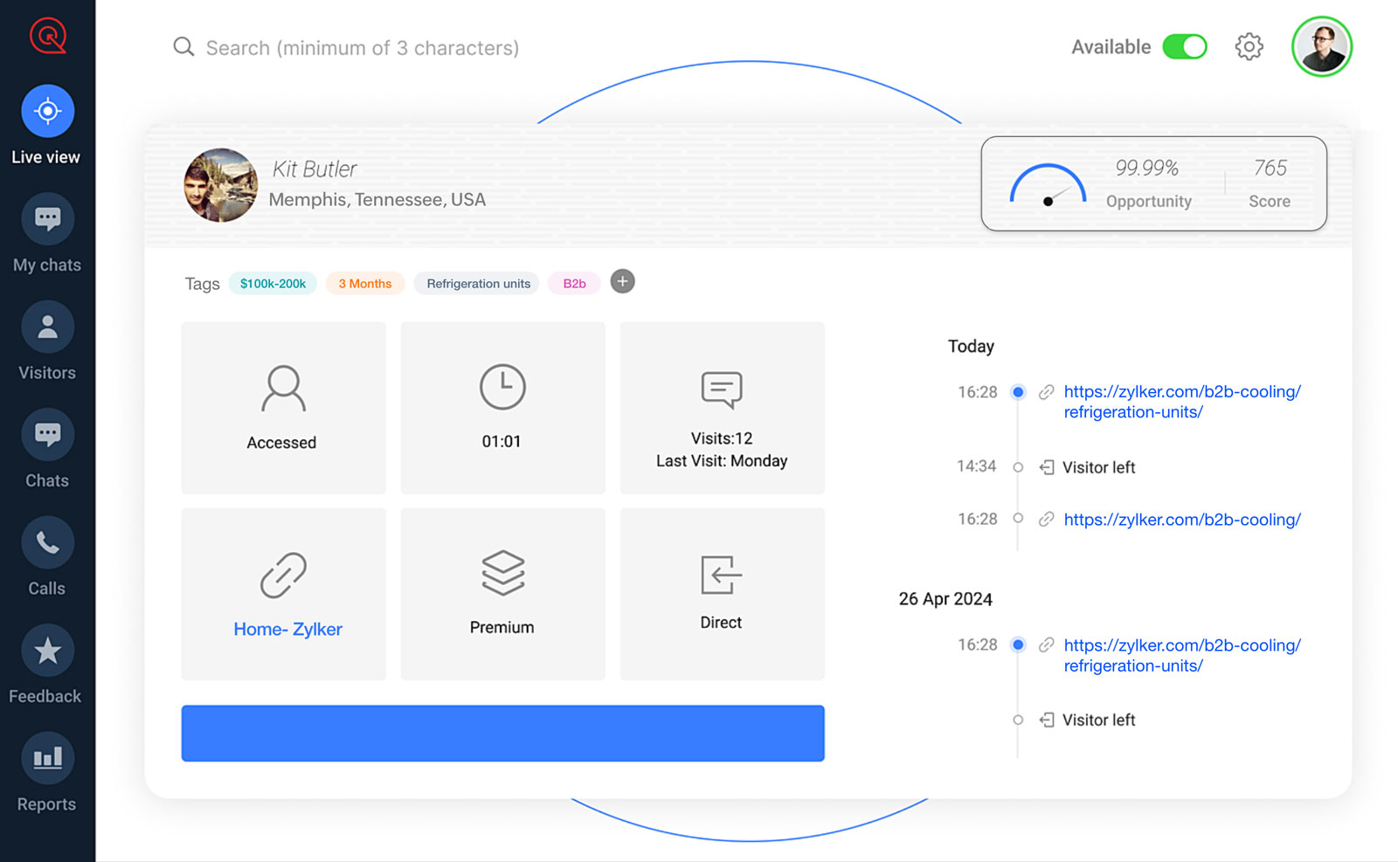Open the Visitors section
This screenshot has width=1398, height=862.
(x=46, y=338)
